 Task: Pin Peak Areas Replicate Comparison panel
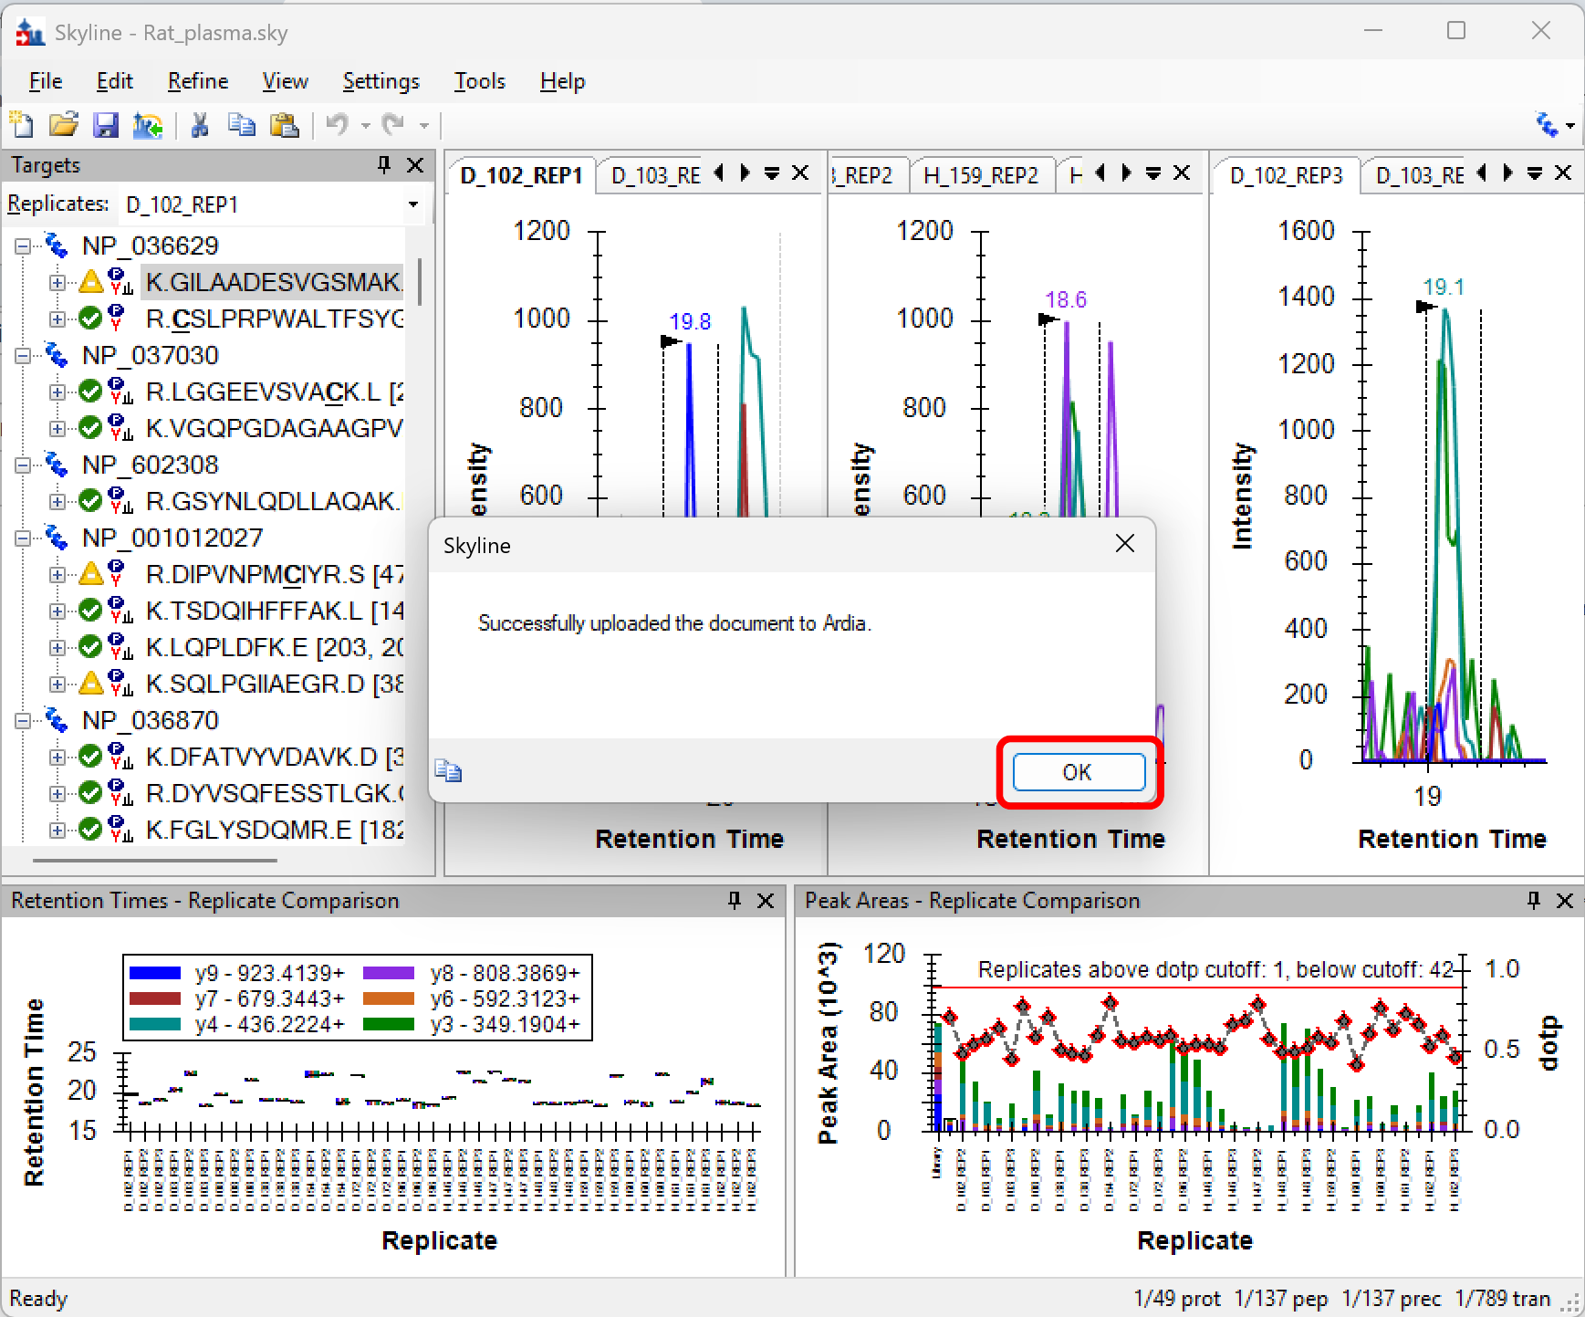(x=1534, y=901)
